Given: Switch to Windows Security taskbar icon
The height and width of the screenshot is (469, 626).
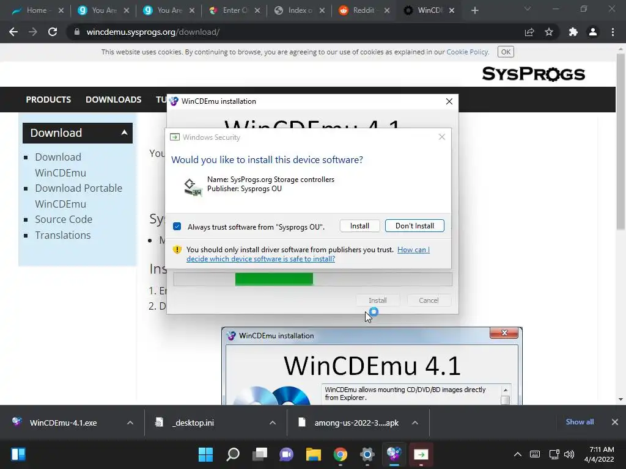Looking at the screenshot, I should [x=421, y=454].
